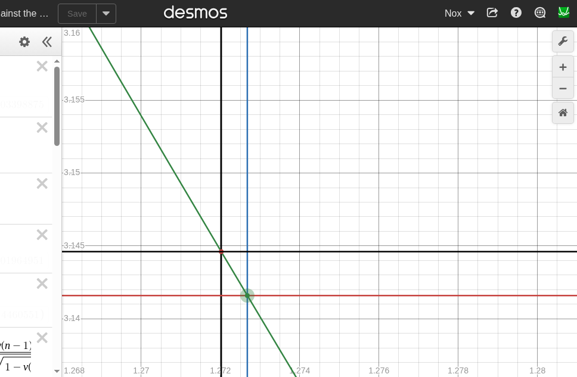
Task: Delete the first expression with its X
Action: pos(42,66)
